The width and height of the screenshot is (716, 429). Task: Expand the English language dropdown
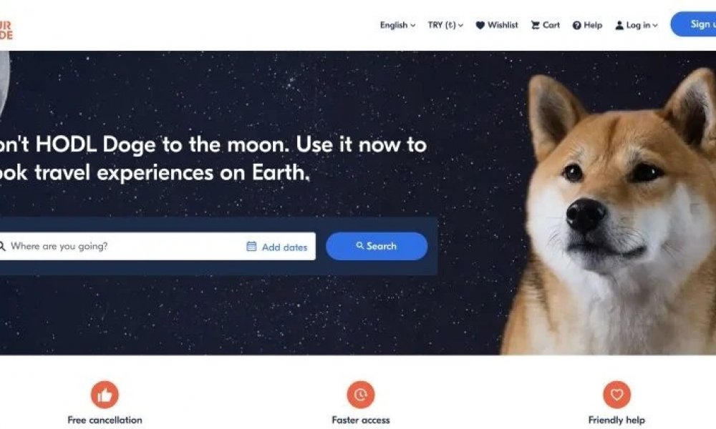(x=397, y=25)
